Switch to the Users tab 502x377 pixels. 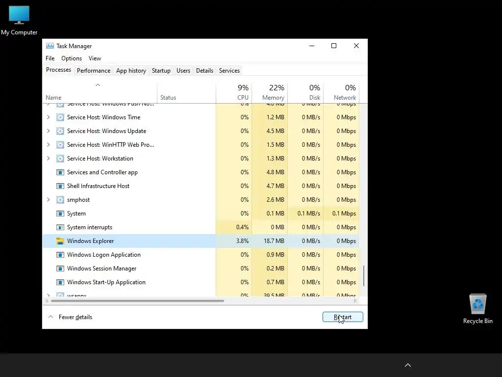point(183,71)
